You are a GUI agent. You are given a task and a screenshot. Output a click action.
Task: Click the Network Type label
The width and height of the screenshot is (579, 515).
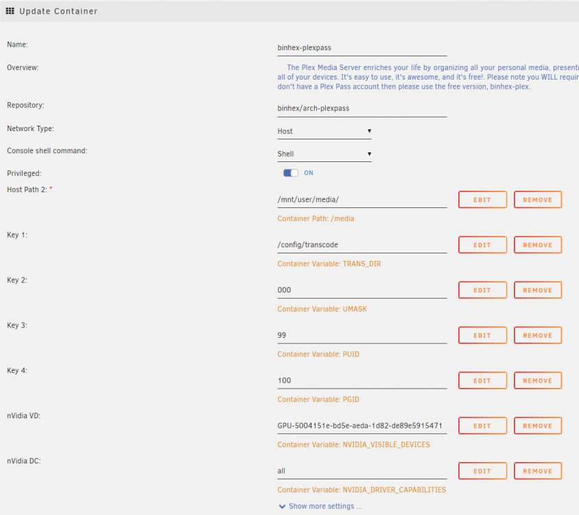pos(30,128)
